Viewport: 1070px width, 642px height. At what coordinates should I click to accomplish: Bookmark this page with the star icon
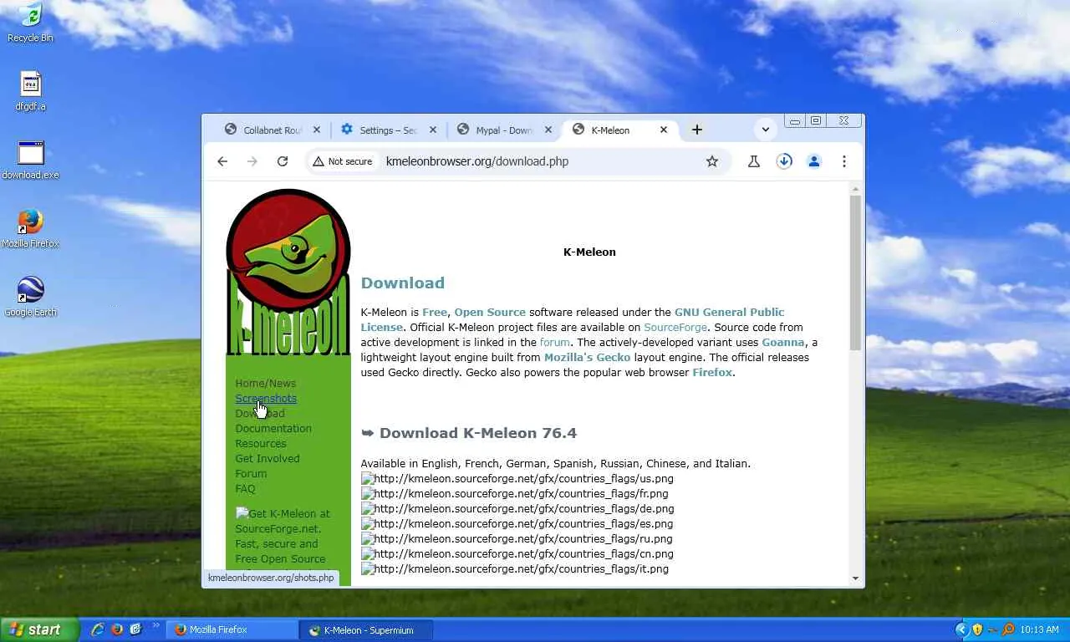pyautogui.click(x=712, y=161)
